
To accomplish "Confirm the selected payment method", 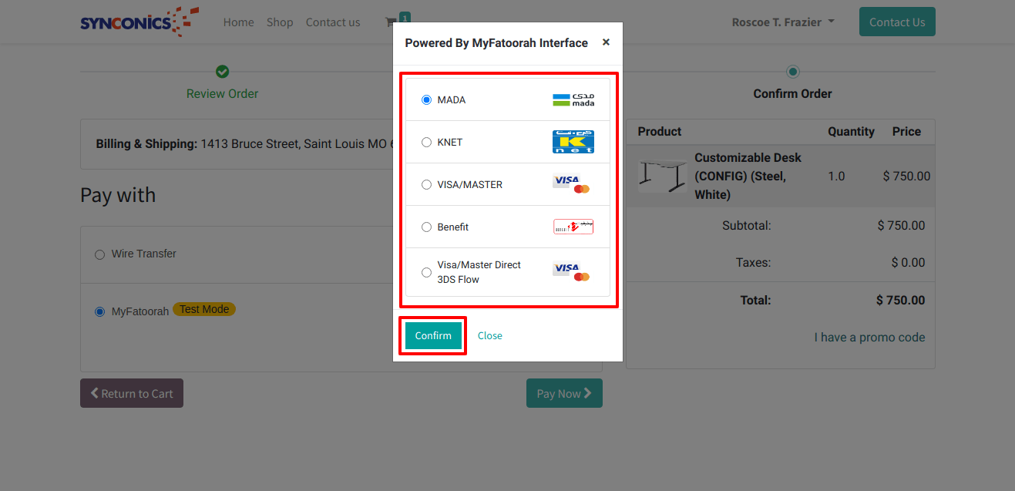I will (x=433, y=336).
